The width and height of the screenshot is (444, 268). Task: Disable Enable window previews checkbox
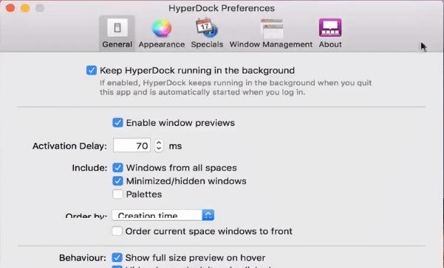[117, 123]
